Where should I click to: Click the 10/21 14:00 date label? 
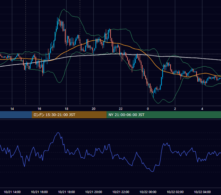[12, 192]
